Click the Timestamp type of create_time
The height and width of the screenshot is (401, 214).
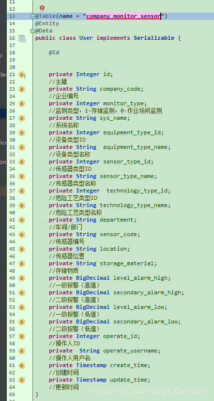pos(91,365)
